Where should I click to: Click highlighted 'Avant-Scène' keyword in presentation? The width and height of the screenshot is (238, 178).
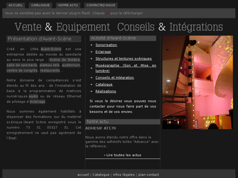point(51,49)
